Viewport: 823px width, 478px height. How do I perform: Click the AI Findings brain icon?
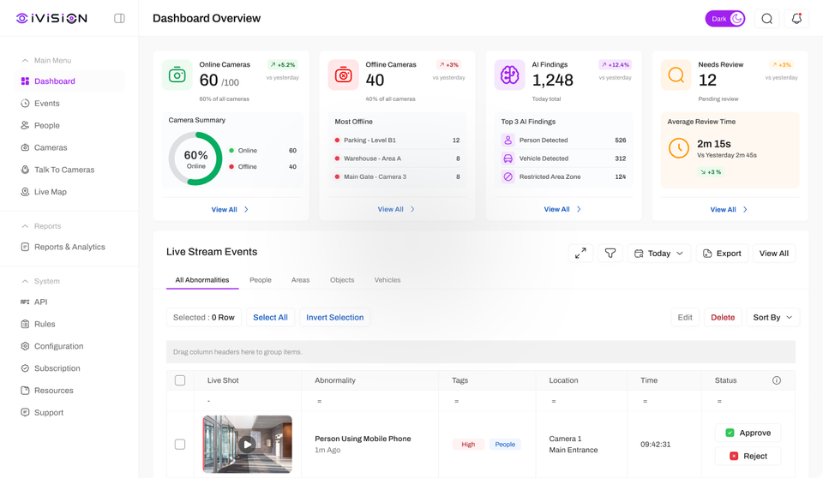point(509,75)
